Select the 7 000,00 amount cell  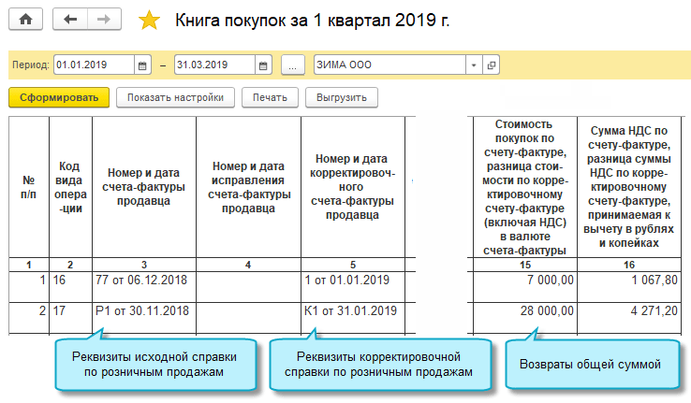pos(525,287)
